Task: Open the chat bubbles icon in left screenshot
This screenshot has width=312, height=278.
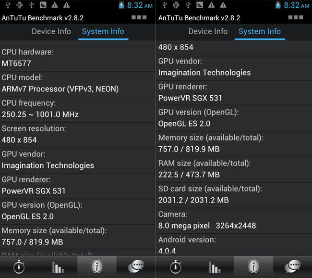Action: point(136,266)
